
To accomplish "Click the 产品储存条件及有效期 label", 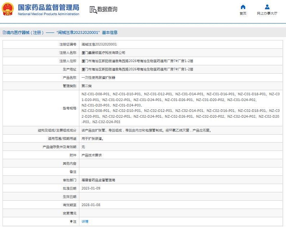I will pos(60,147).
